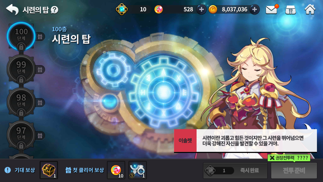Click the 전투준비 battle prep button
This screenshot has width=323, height=182.
tap(294, 171)
